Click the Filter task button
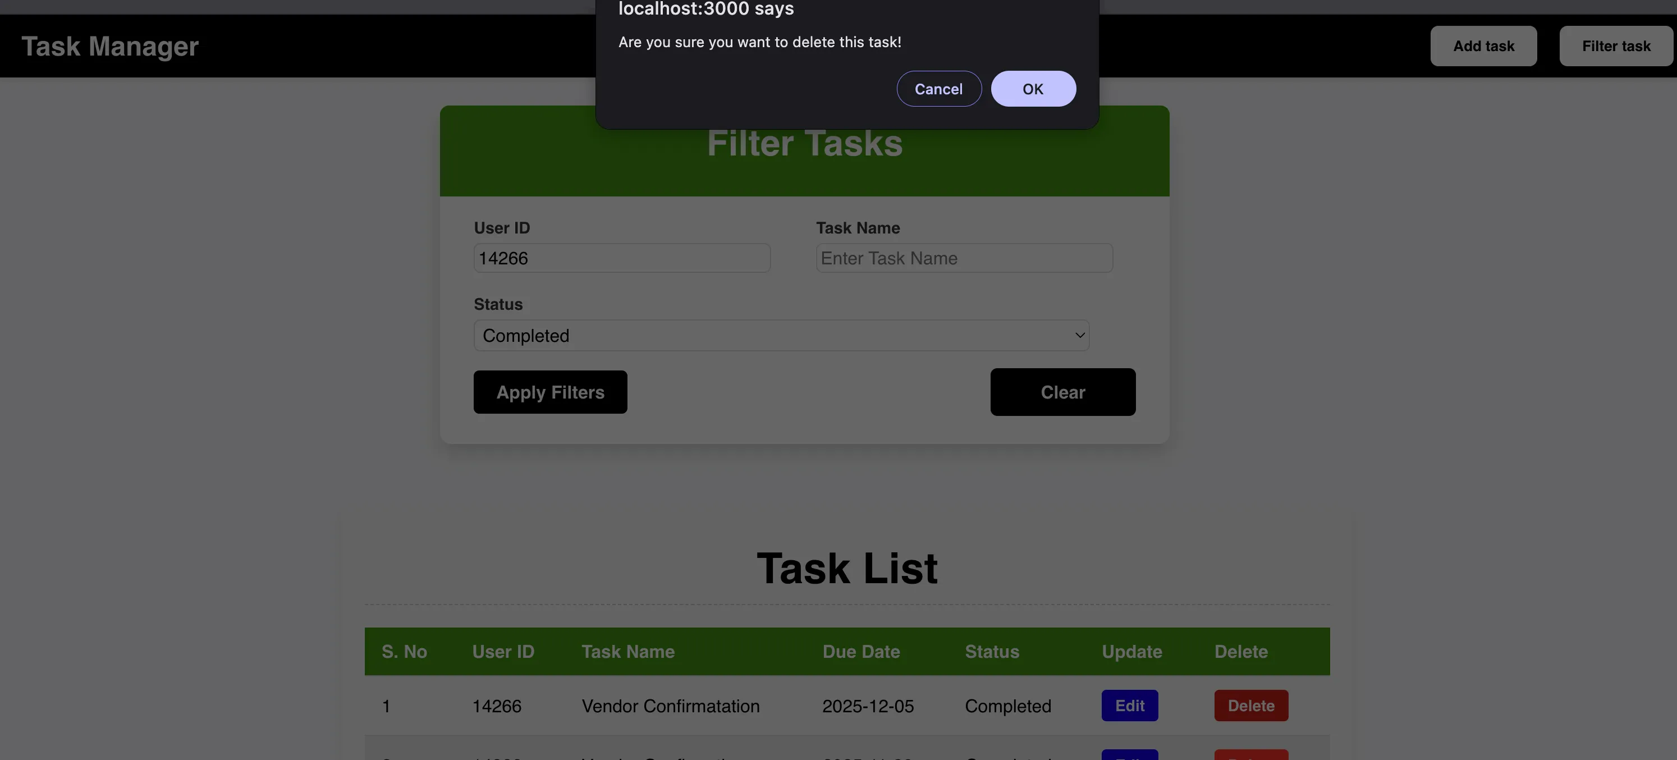This screenshot has height=760, width=1677. click(x=1616, y=45)
